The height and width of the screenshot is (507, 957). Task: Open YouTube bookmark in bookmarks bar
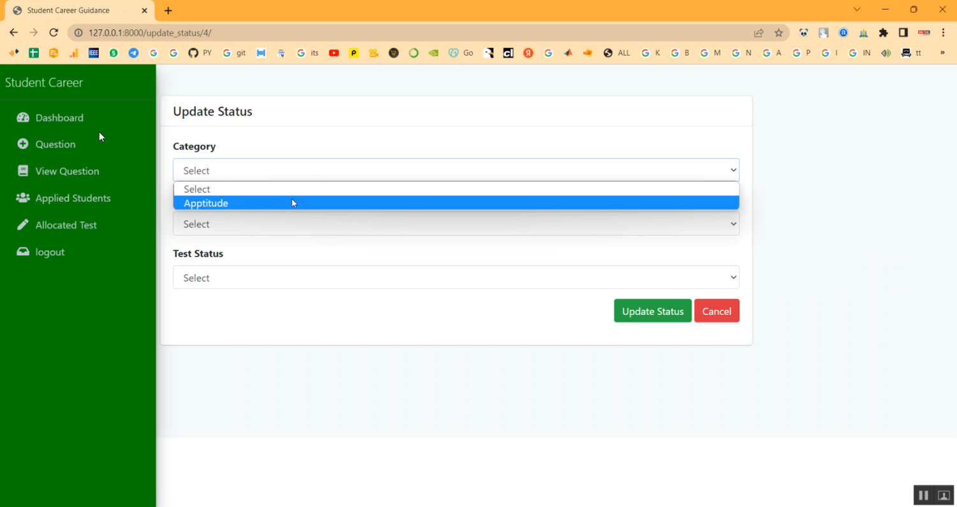click(334, 53)
